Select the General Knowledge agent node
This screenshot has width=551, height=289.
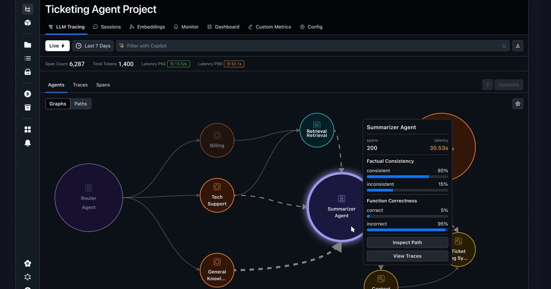click(x=217, y=270)
